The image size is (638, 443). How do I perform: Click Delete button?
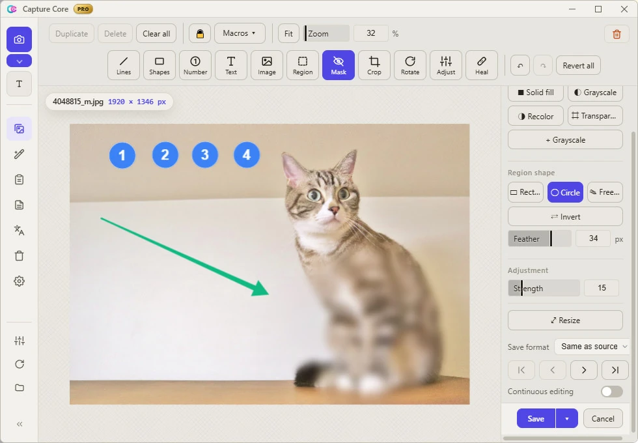pyautogui.click(x=115, y=34)
